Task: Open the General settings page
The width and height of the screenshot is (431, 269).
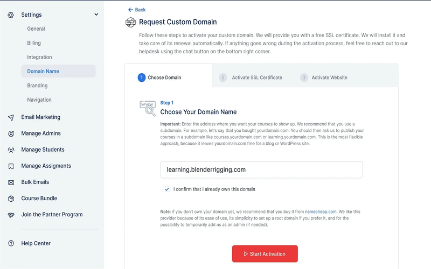Action: tap(36, 29)
